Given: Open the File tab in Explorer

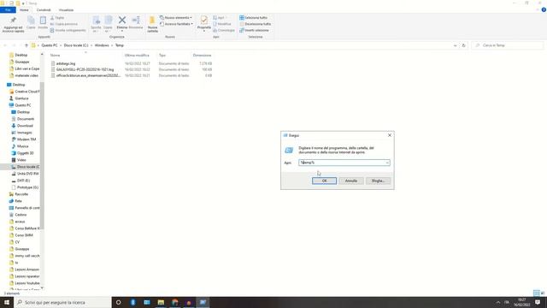Looking at the screenshot, I should tap(8, 10).
